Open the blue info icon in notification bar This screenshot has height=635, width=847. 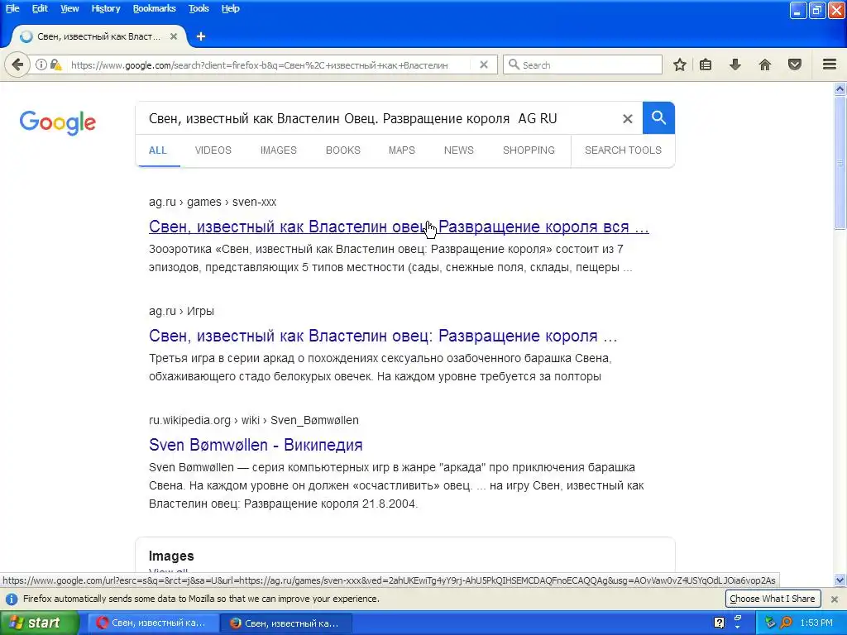11,599
